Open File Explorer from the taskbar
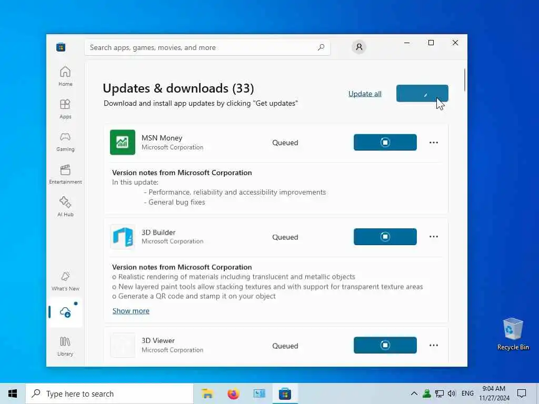Image resolution: width=539 pixels, height=404 pixels. 207,393
